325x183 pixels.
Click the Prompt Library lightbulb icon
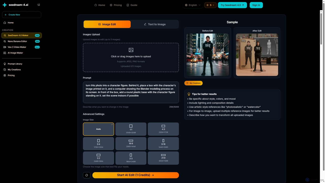point(5,64)
